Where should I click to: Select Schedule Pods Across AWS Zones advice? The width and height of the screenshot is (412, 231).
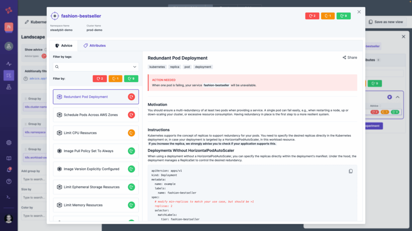click(x=96, y=115)
